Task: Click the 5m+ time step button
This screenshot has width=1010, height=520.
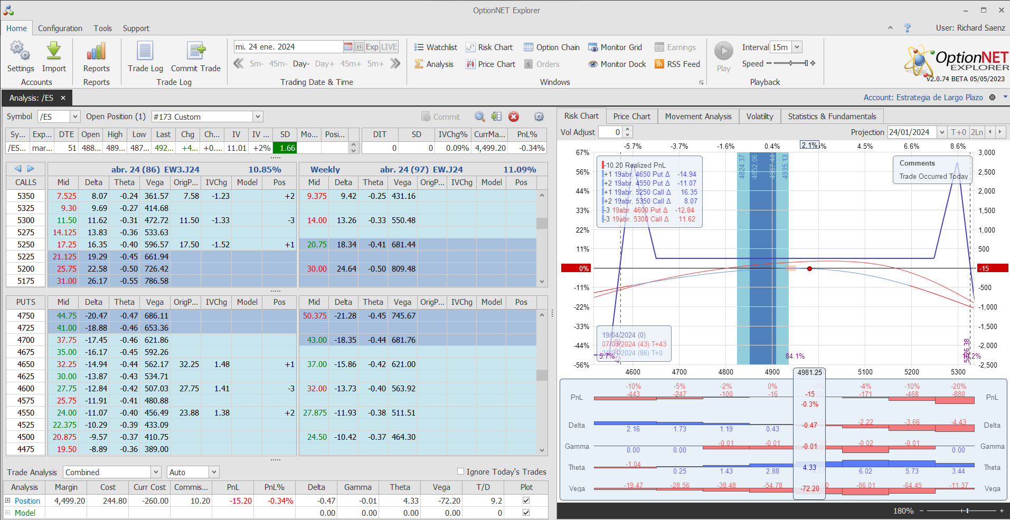Action: pos(375,64)
